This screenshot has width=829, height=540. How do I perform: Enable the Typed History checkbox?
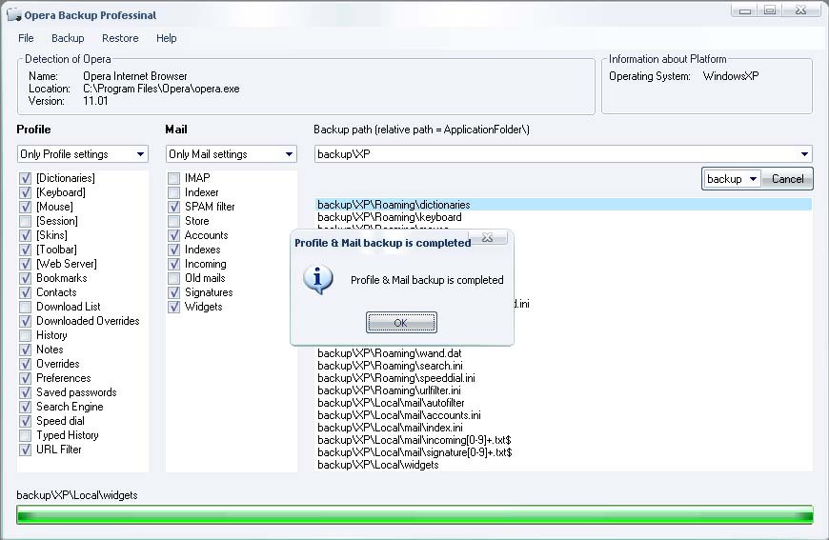25,435
